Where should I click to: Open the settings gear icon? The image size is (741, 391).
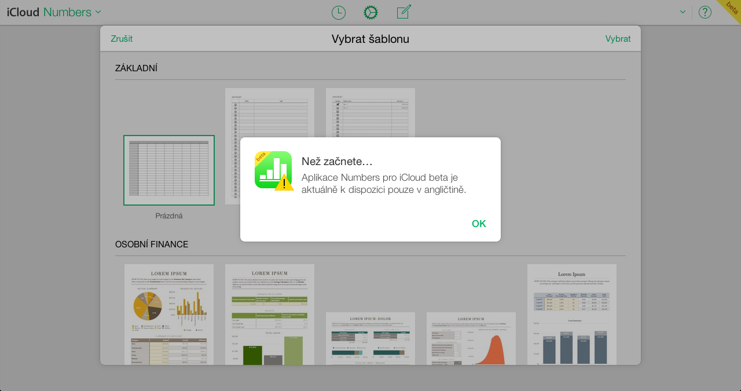tap(370, 12)
